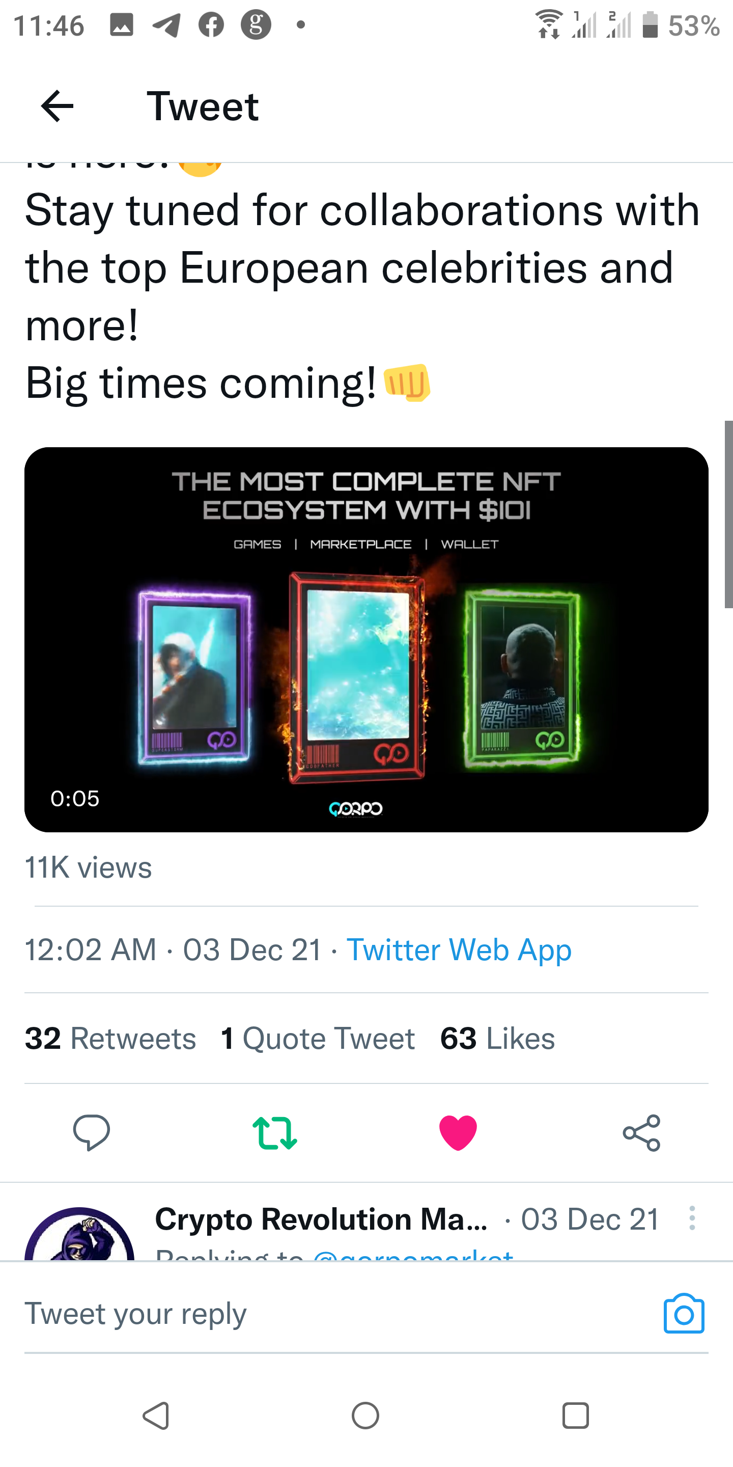Open the share icon for tweet
The height and width of the screenshot is (1467, 733).
(641, 1132)
